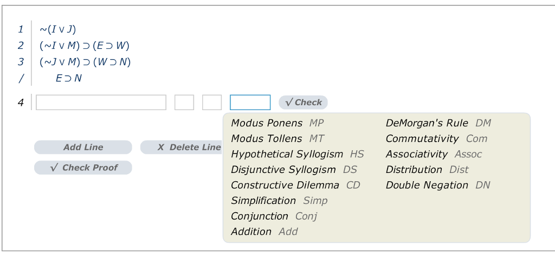Select Simplification rule
The image size is (555, 275).
click(279, 201)
